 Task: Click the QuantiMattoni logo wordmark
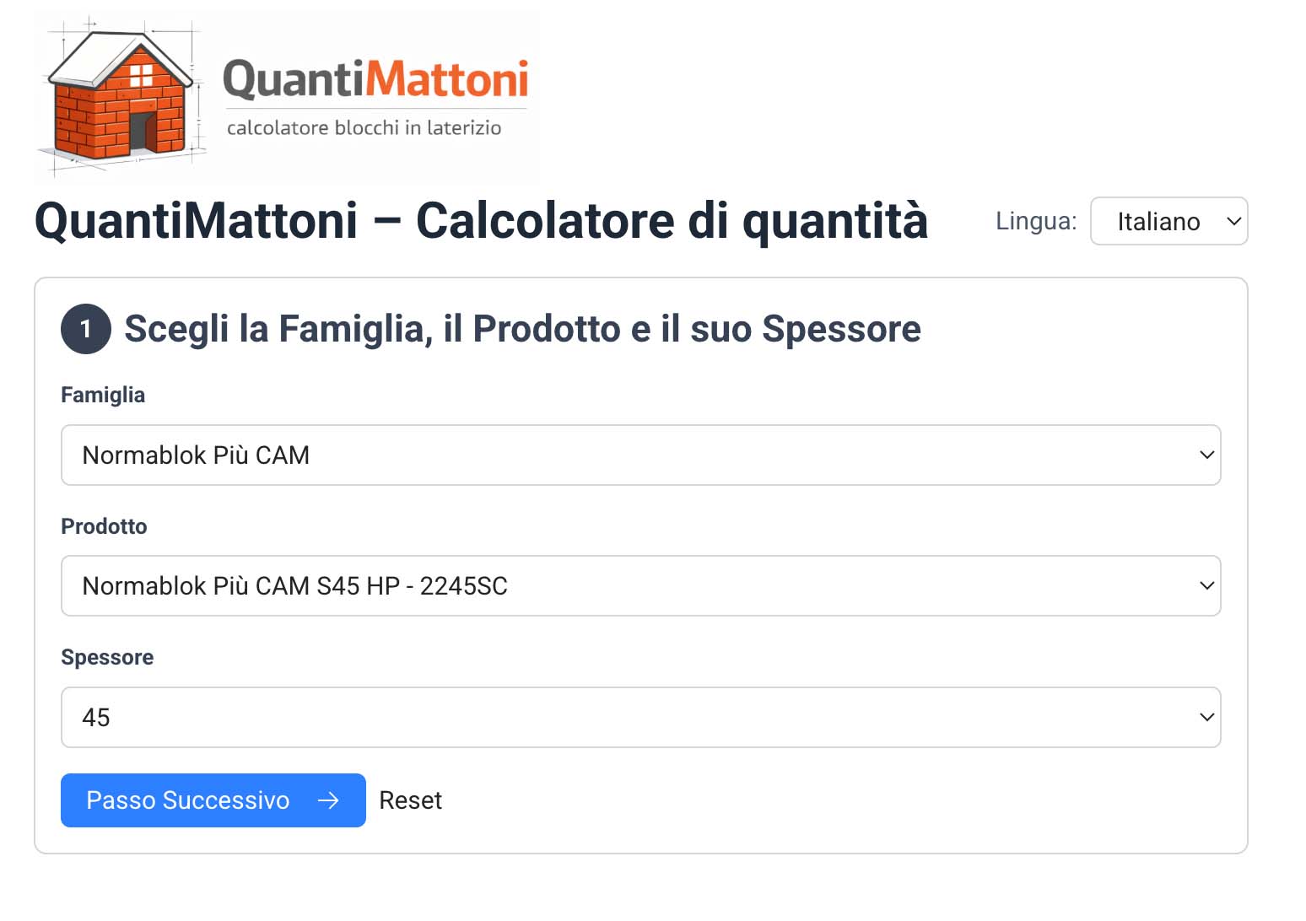click(375, 80)
